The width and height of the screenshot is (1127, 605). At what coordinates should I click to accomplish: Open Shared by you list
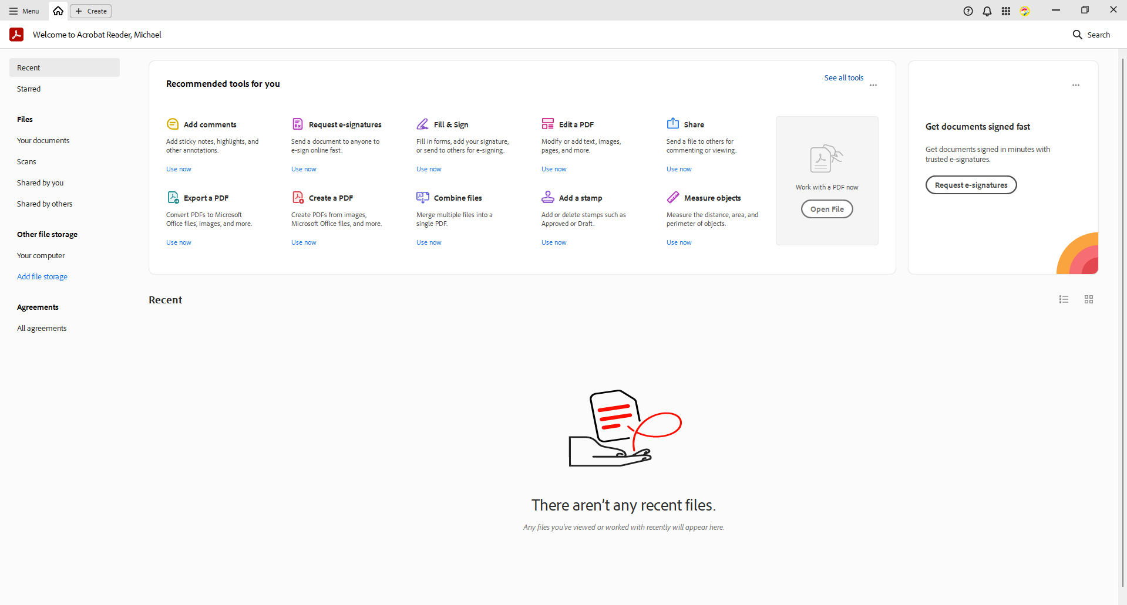coord(65,182)
